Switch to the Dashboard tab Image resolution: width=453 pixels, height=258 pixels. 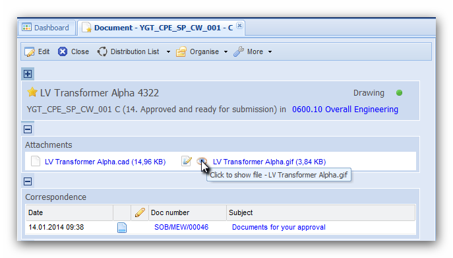(x=46, y=28)
